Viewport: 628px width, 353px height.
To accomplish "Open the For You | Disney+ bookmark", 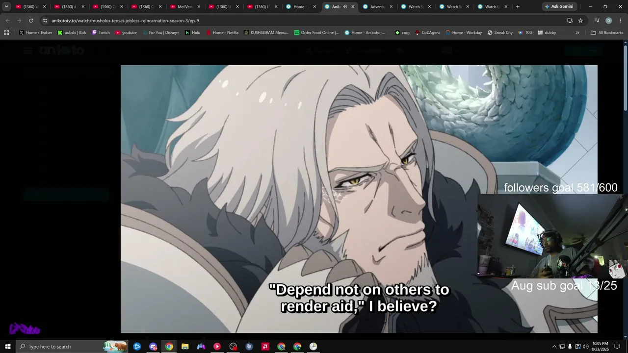I will [160, 33].
